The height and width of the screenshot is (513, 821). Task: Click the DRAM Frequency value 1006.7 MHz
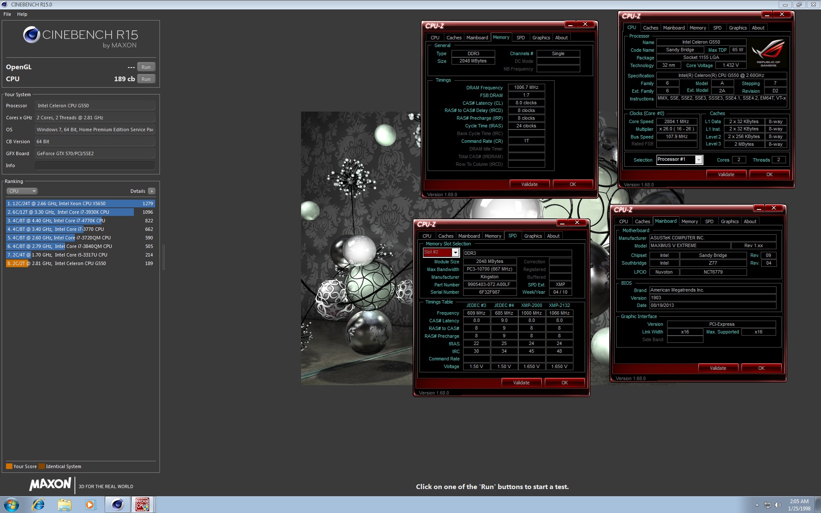coord(526,87)
